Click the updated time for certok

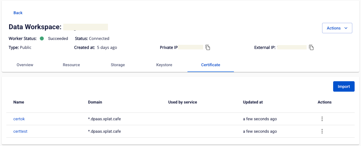(x=260, y=119)
